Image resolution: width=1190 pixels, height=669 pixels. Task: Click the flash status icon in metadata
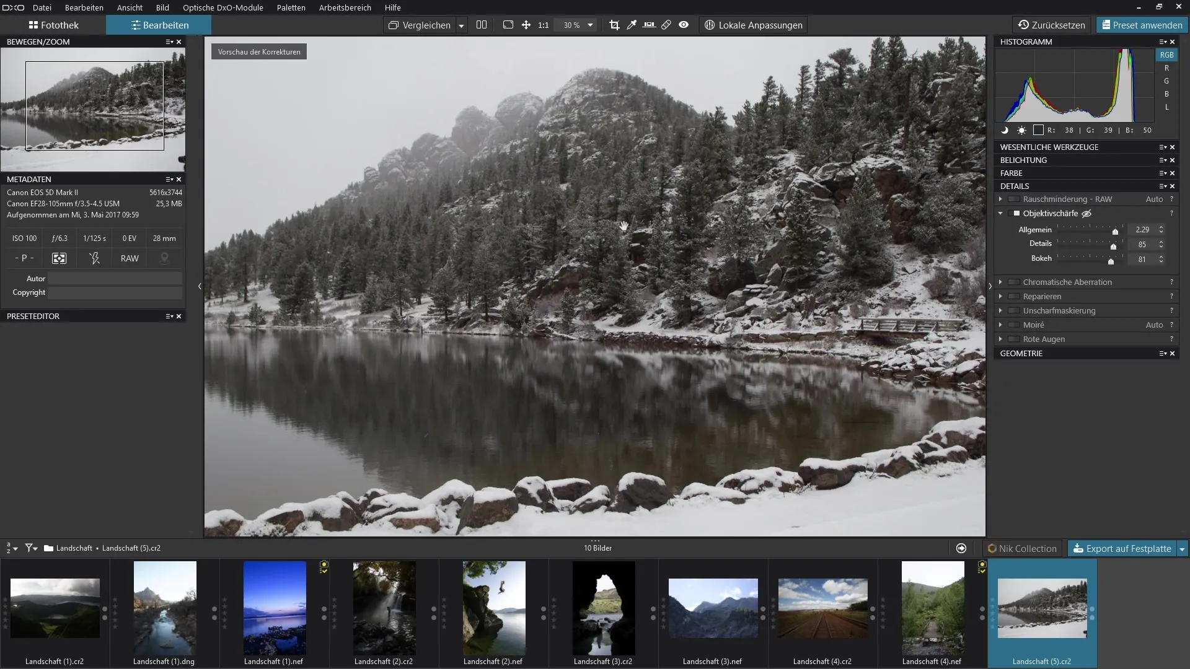(94, 258)
